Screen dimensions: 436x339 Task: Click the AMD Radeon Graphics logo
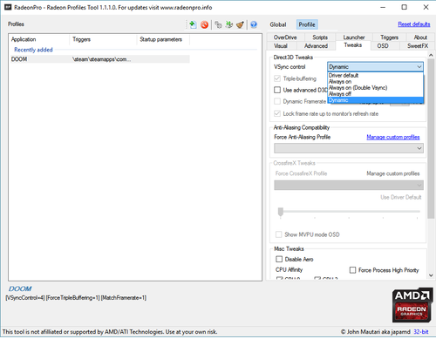(412, 305)
